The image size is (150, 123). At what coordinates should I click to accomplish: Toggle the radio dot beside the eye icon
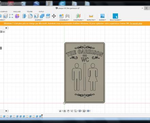pos(4,32)
